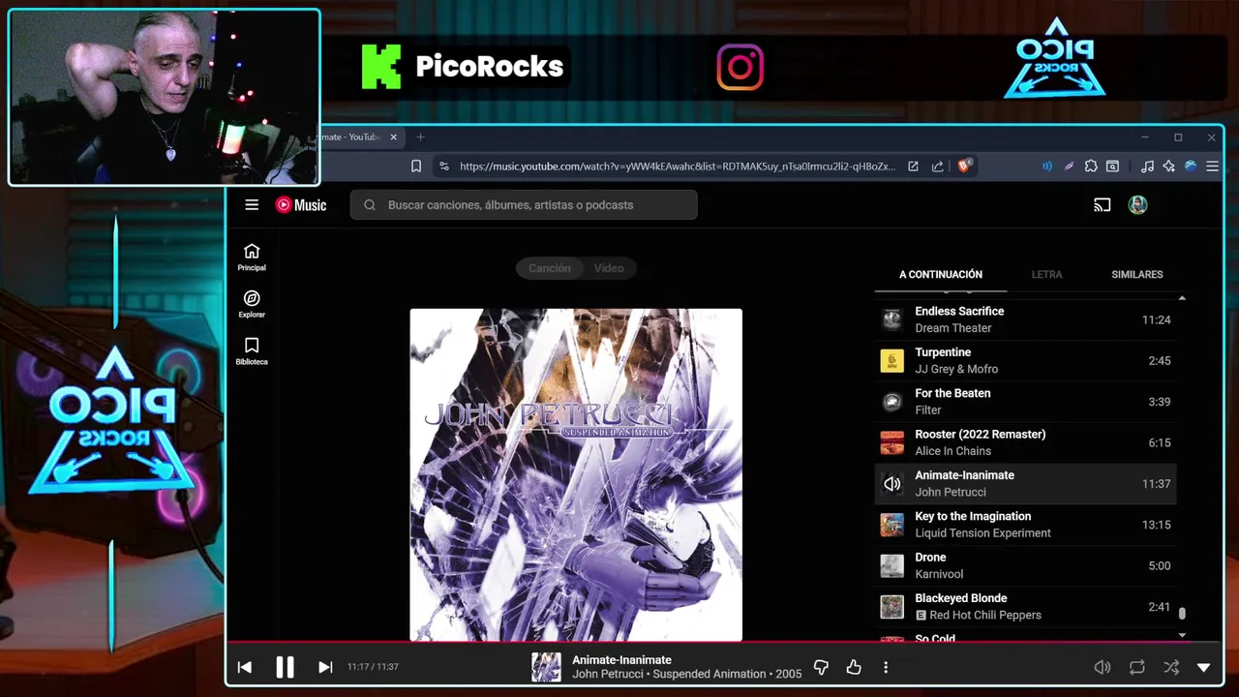
Task: Click the blue sound-wave extension icon
Action: tap(1046, 167)
